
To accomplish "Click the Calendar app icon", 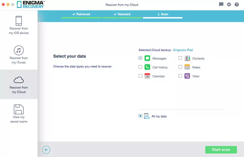I will coord(147,76).
